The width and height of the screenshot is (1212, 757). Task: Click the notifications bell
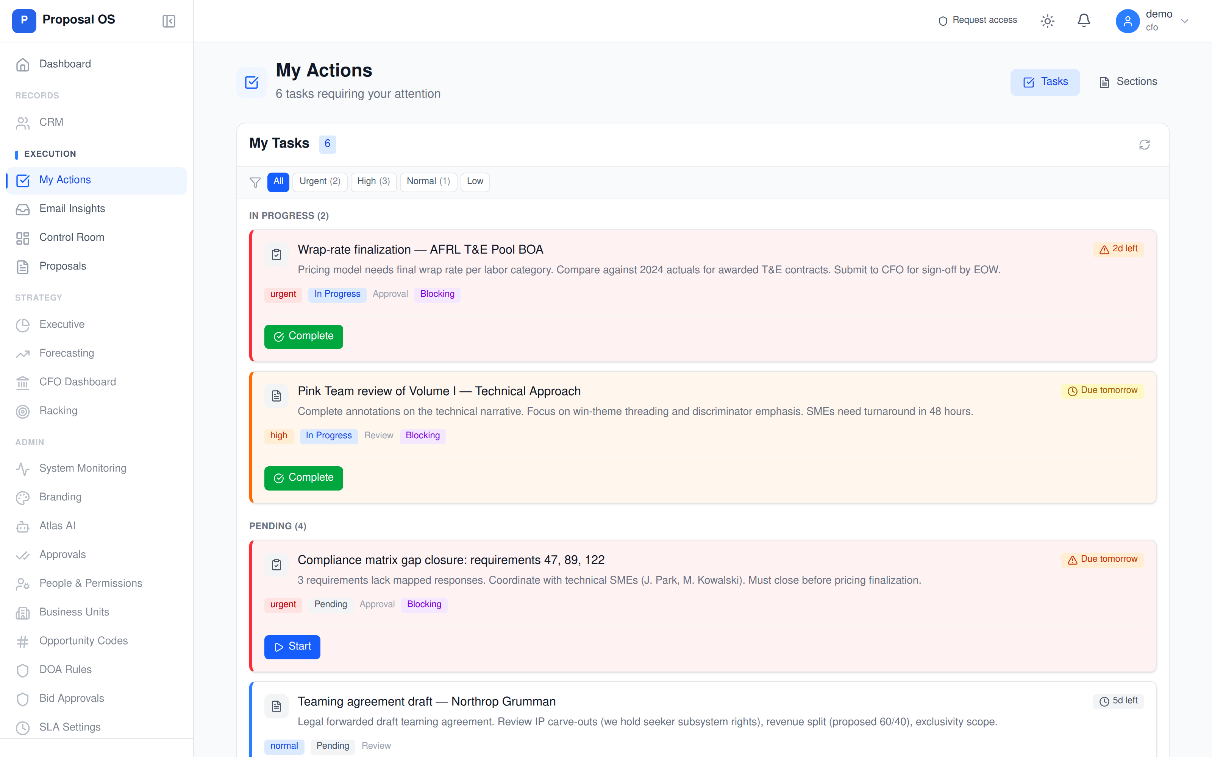click(x=1083, y=20)
